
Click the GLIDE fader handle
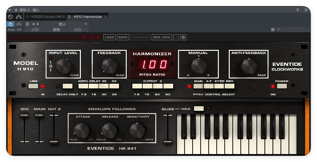pos(168,142)
